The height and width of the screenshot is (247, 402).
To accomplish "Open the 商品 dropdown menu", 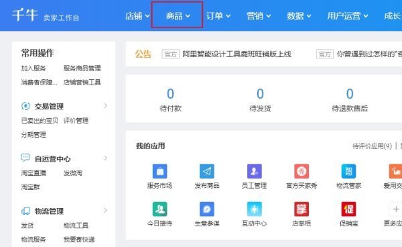I will [178, 16].
